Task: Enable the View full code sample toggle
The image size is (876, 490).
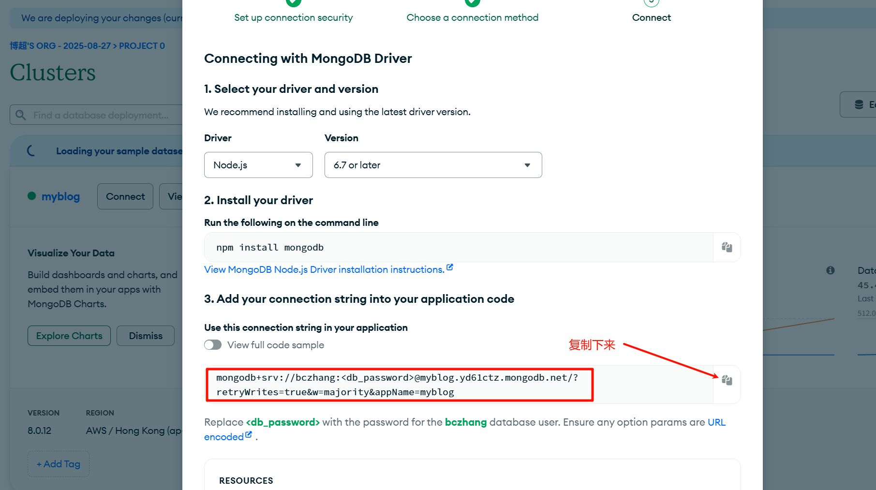Action: coord(213,345)
